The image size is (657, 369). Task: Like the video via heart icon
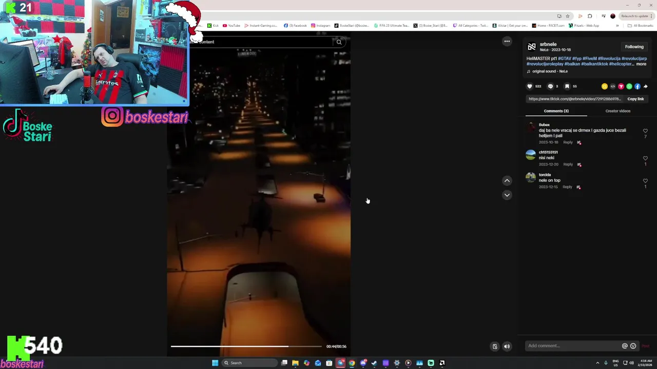(530, 86)
